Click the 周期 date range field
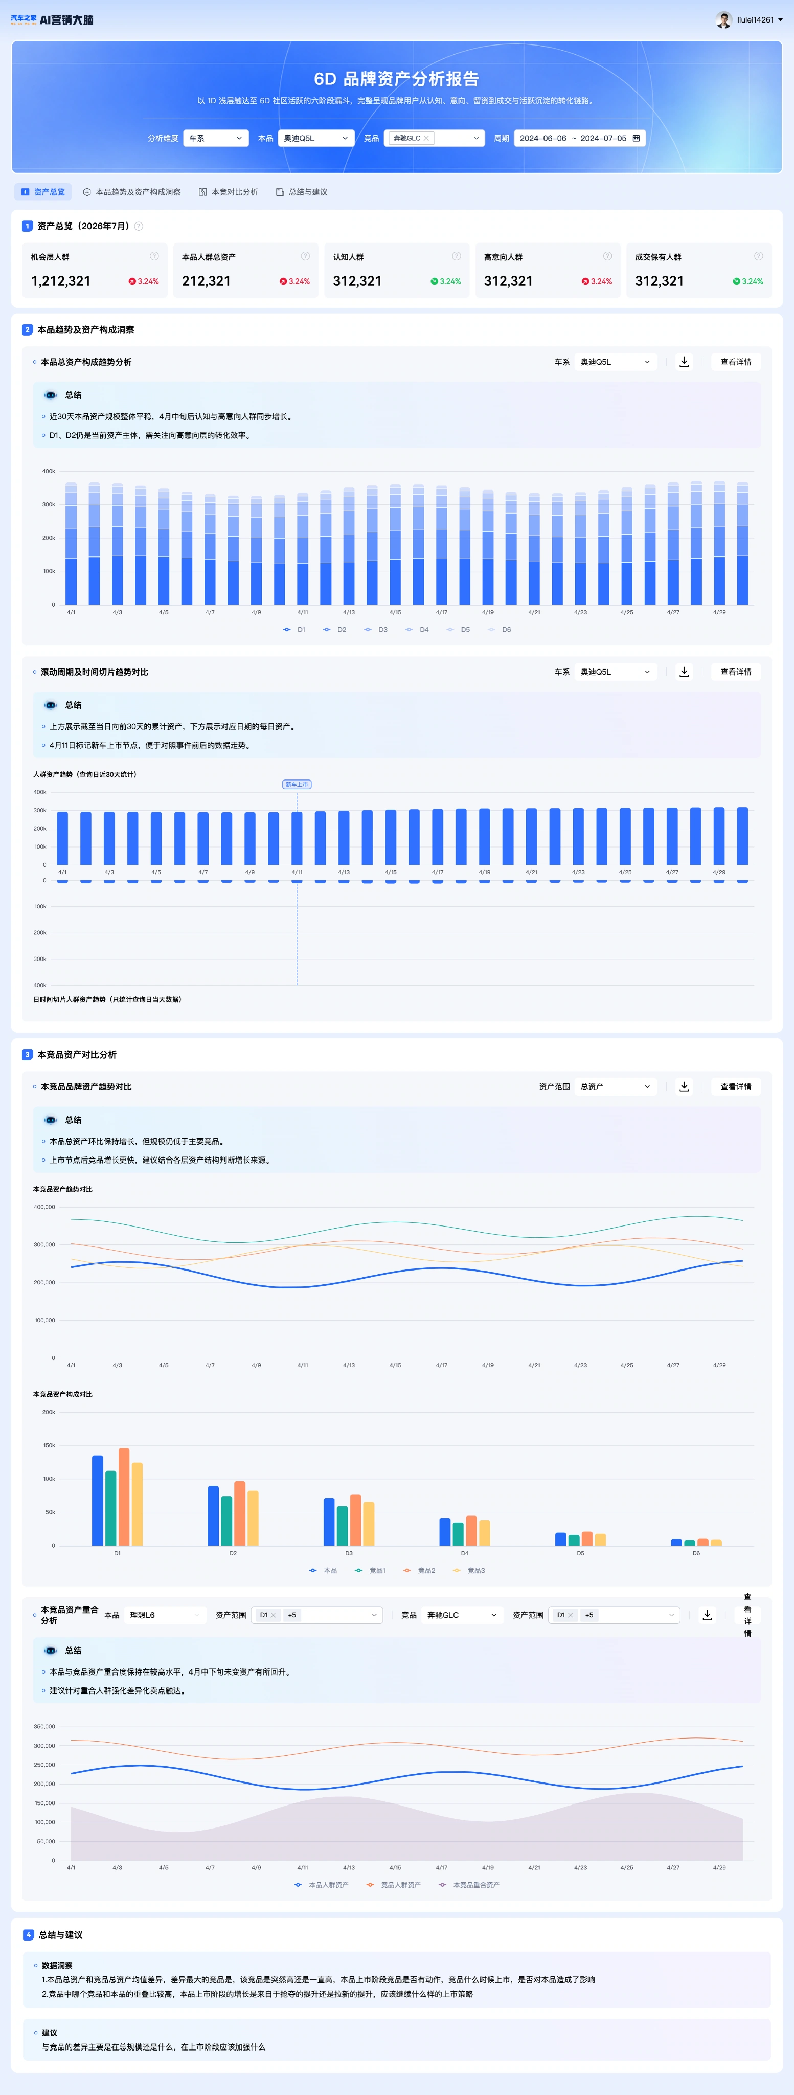 [x=580, y=138]
